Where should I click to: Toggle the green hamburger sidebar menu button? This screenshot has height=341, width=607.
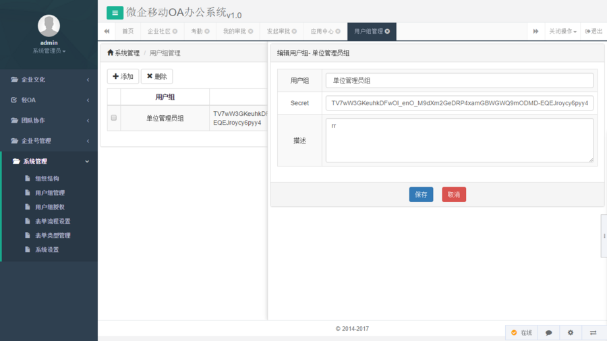pyautogui.click(x=115, y=13)
